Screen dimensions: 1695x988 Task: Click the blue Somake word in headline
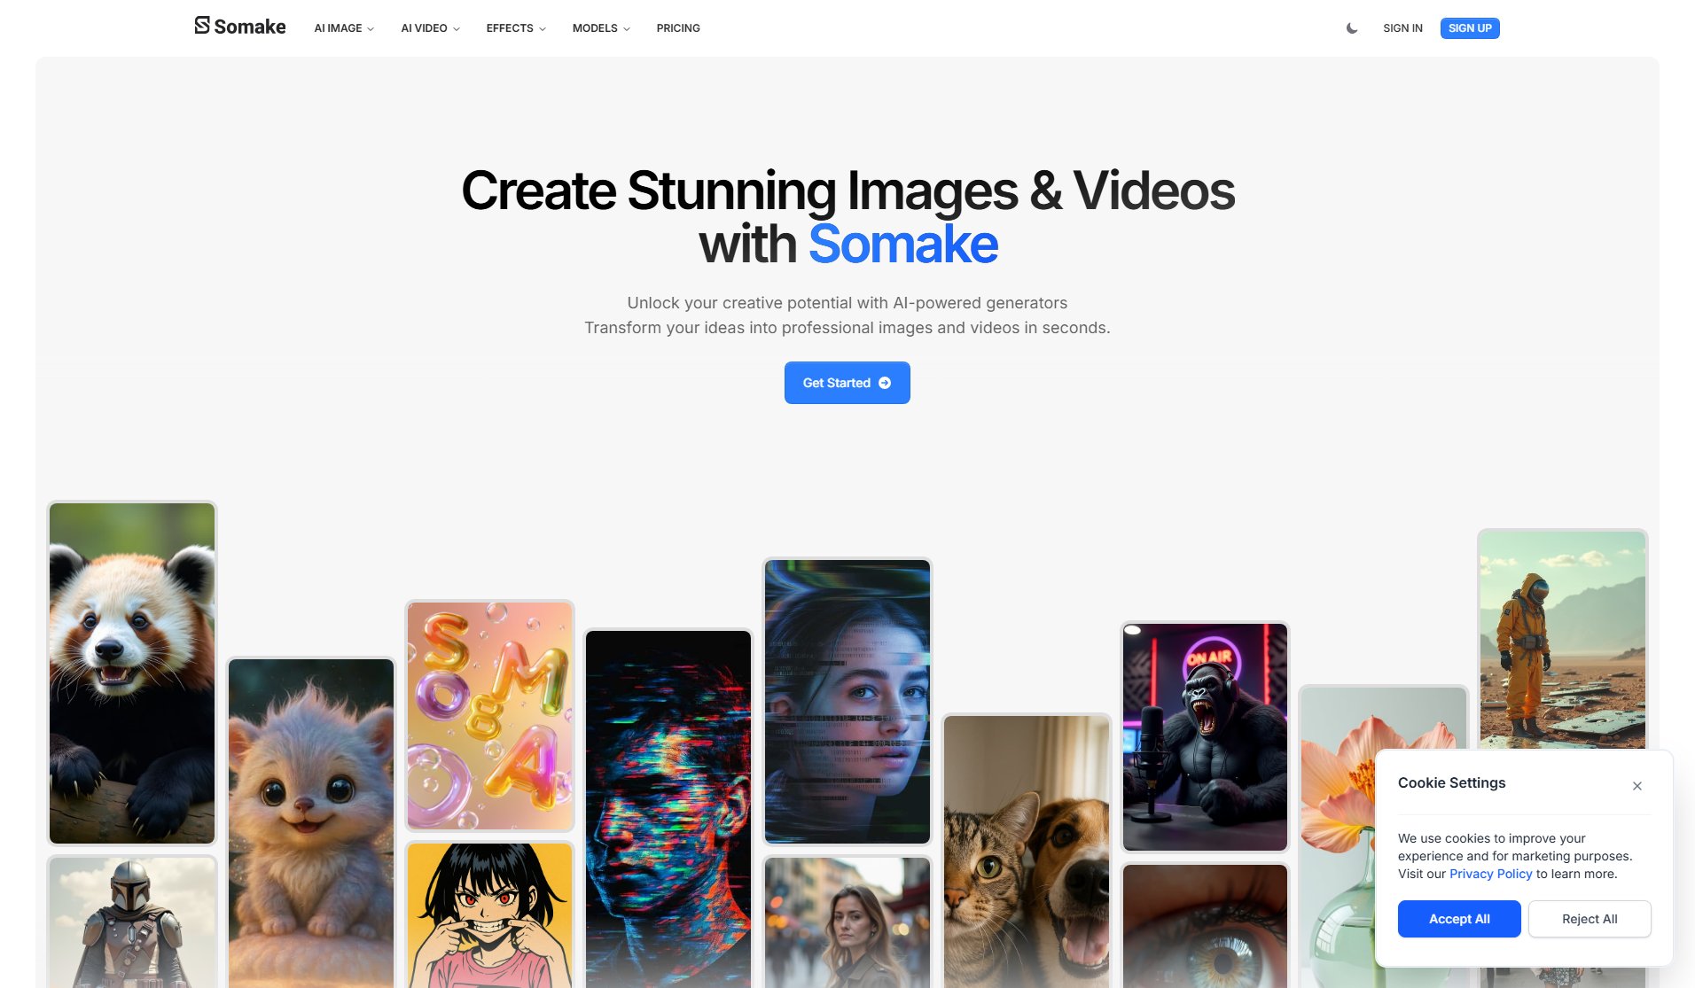click(902, 244)
